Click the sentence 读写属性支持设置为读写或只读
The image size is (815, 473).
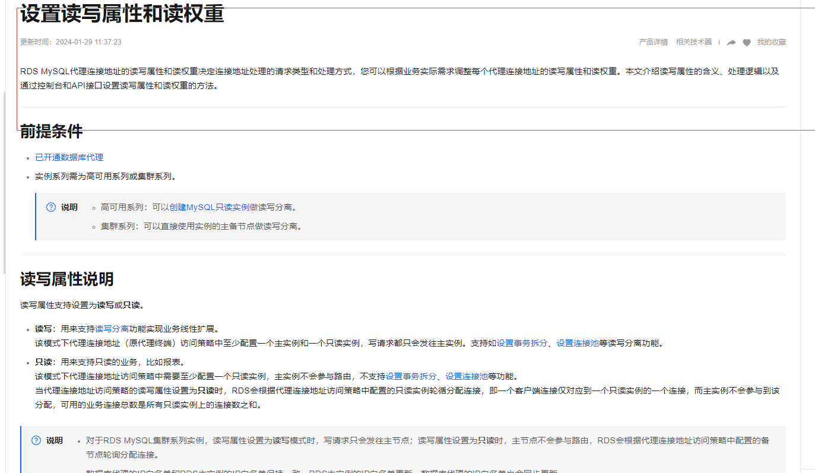[82, 305]
